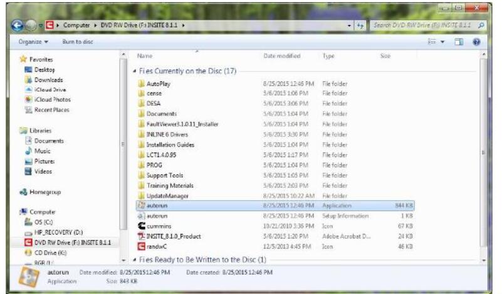The height and width of the screenshot is (294, 502).
Task: Sort by the Size column header
Action: (x=385, y=56)
